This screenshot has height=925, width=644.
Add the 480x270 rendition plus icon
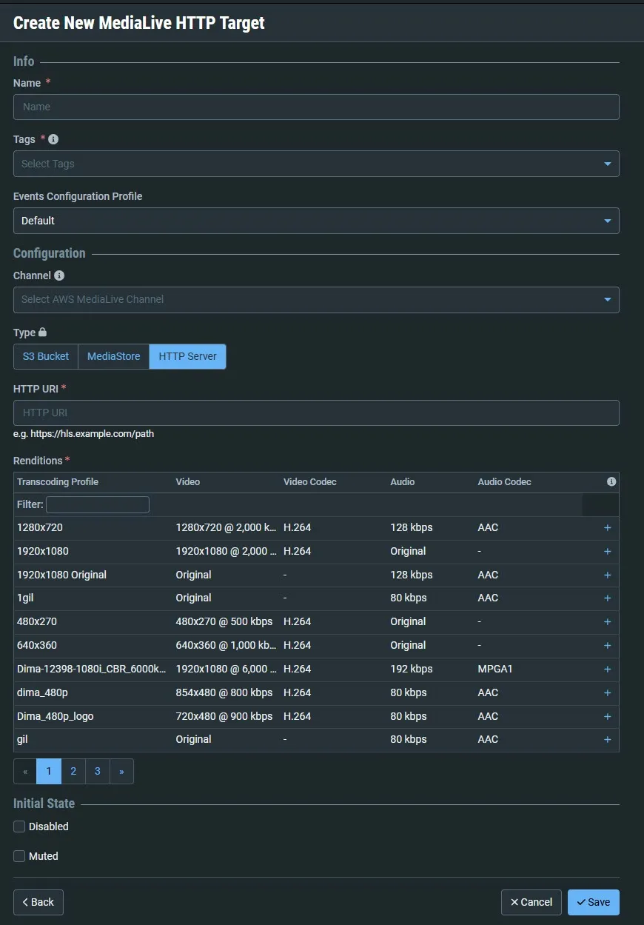(x=608, y=622)
